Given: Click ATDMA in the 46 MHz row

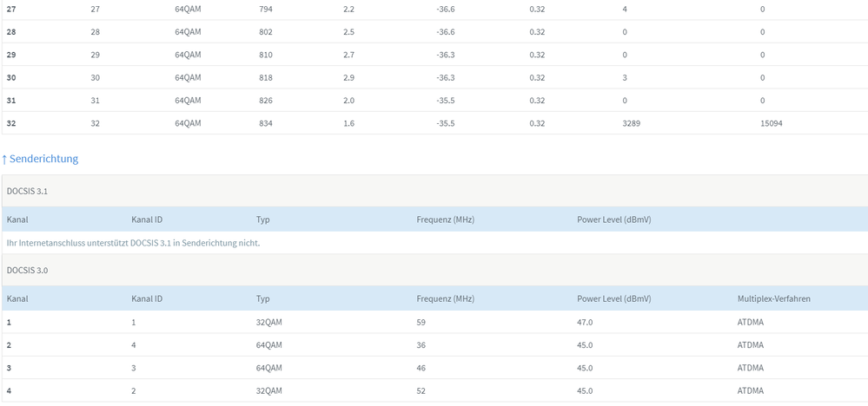Looking at the screenshot, I should point(751,369).
